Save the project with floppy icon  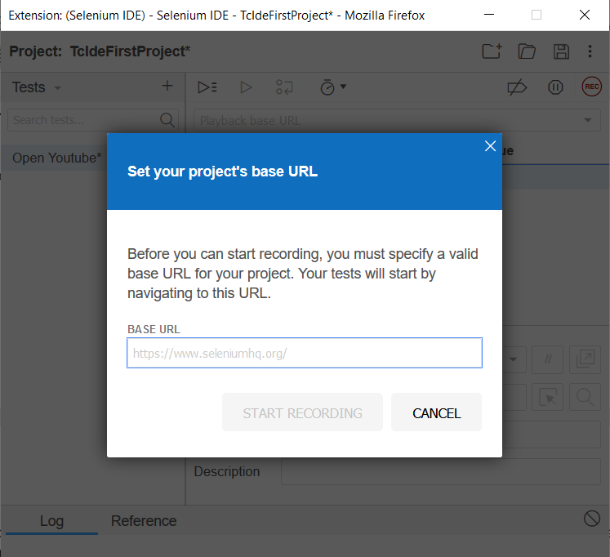tap(561, 51)
